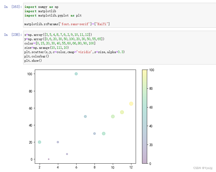Click the x-axis tick label 10
The height and width of the screenshot is (172, 216).
coord(113,167)
